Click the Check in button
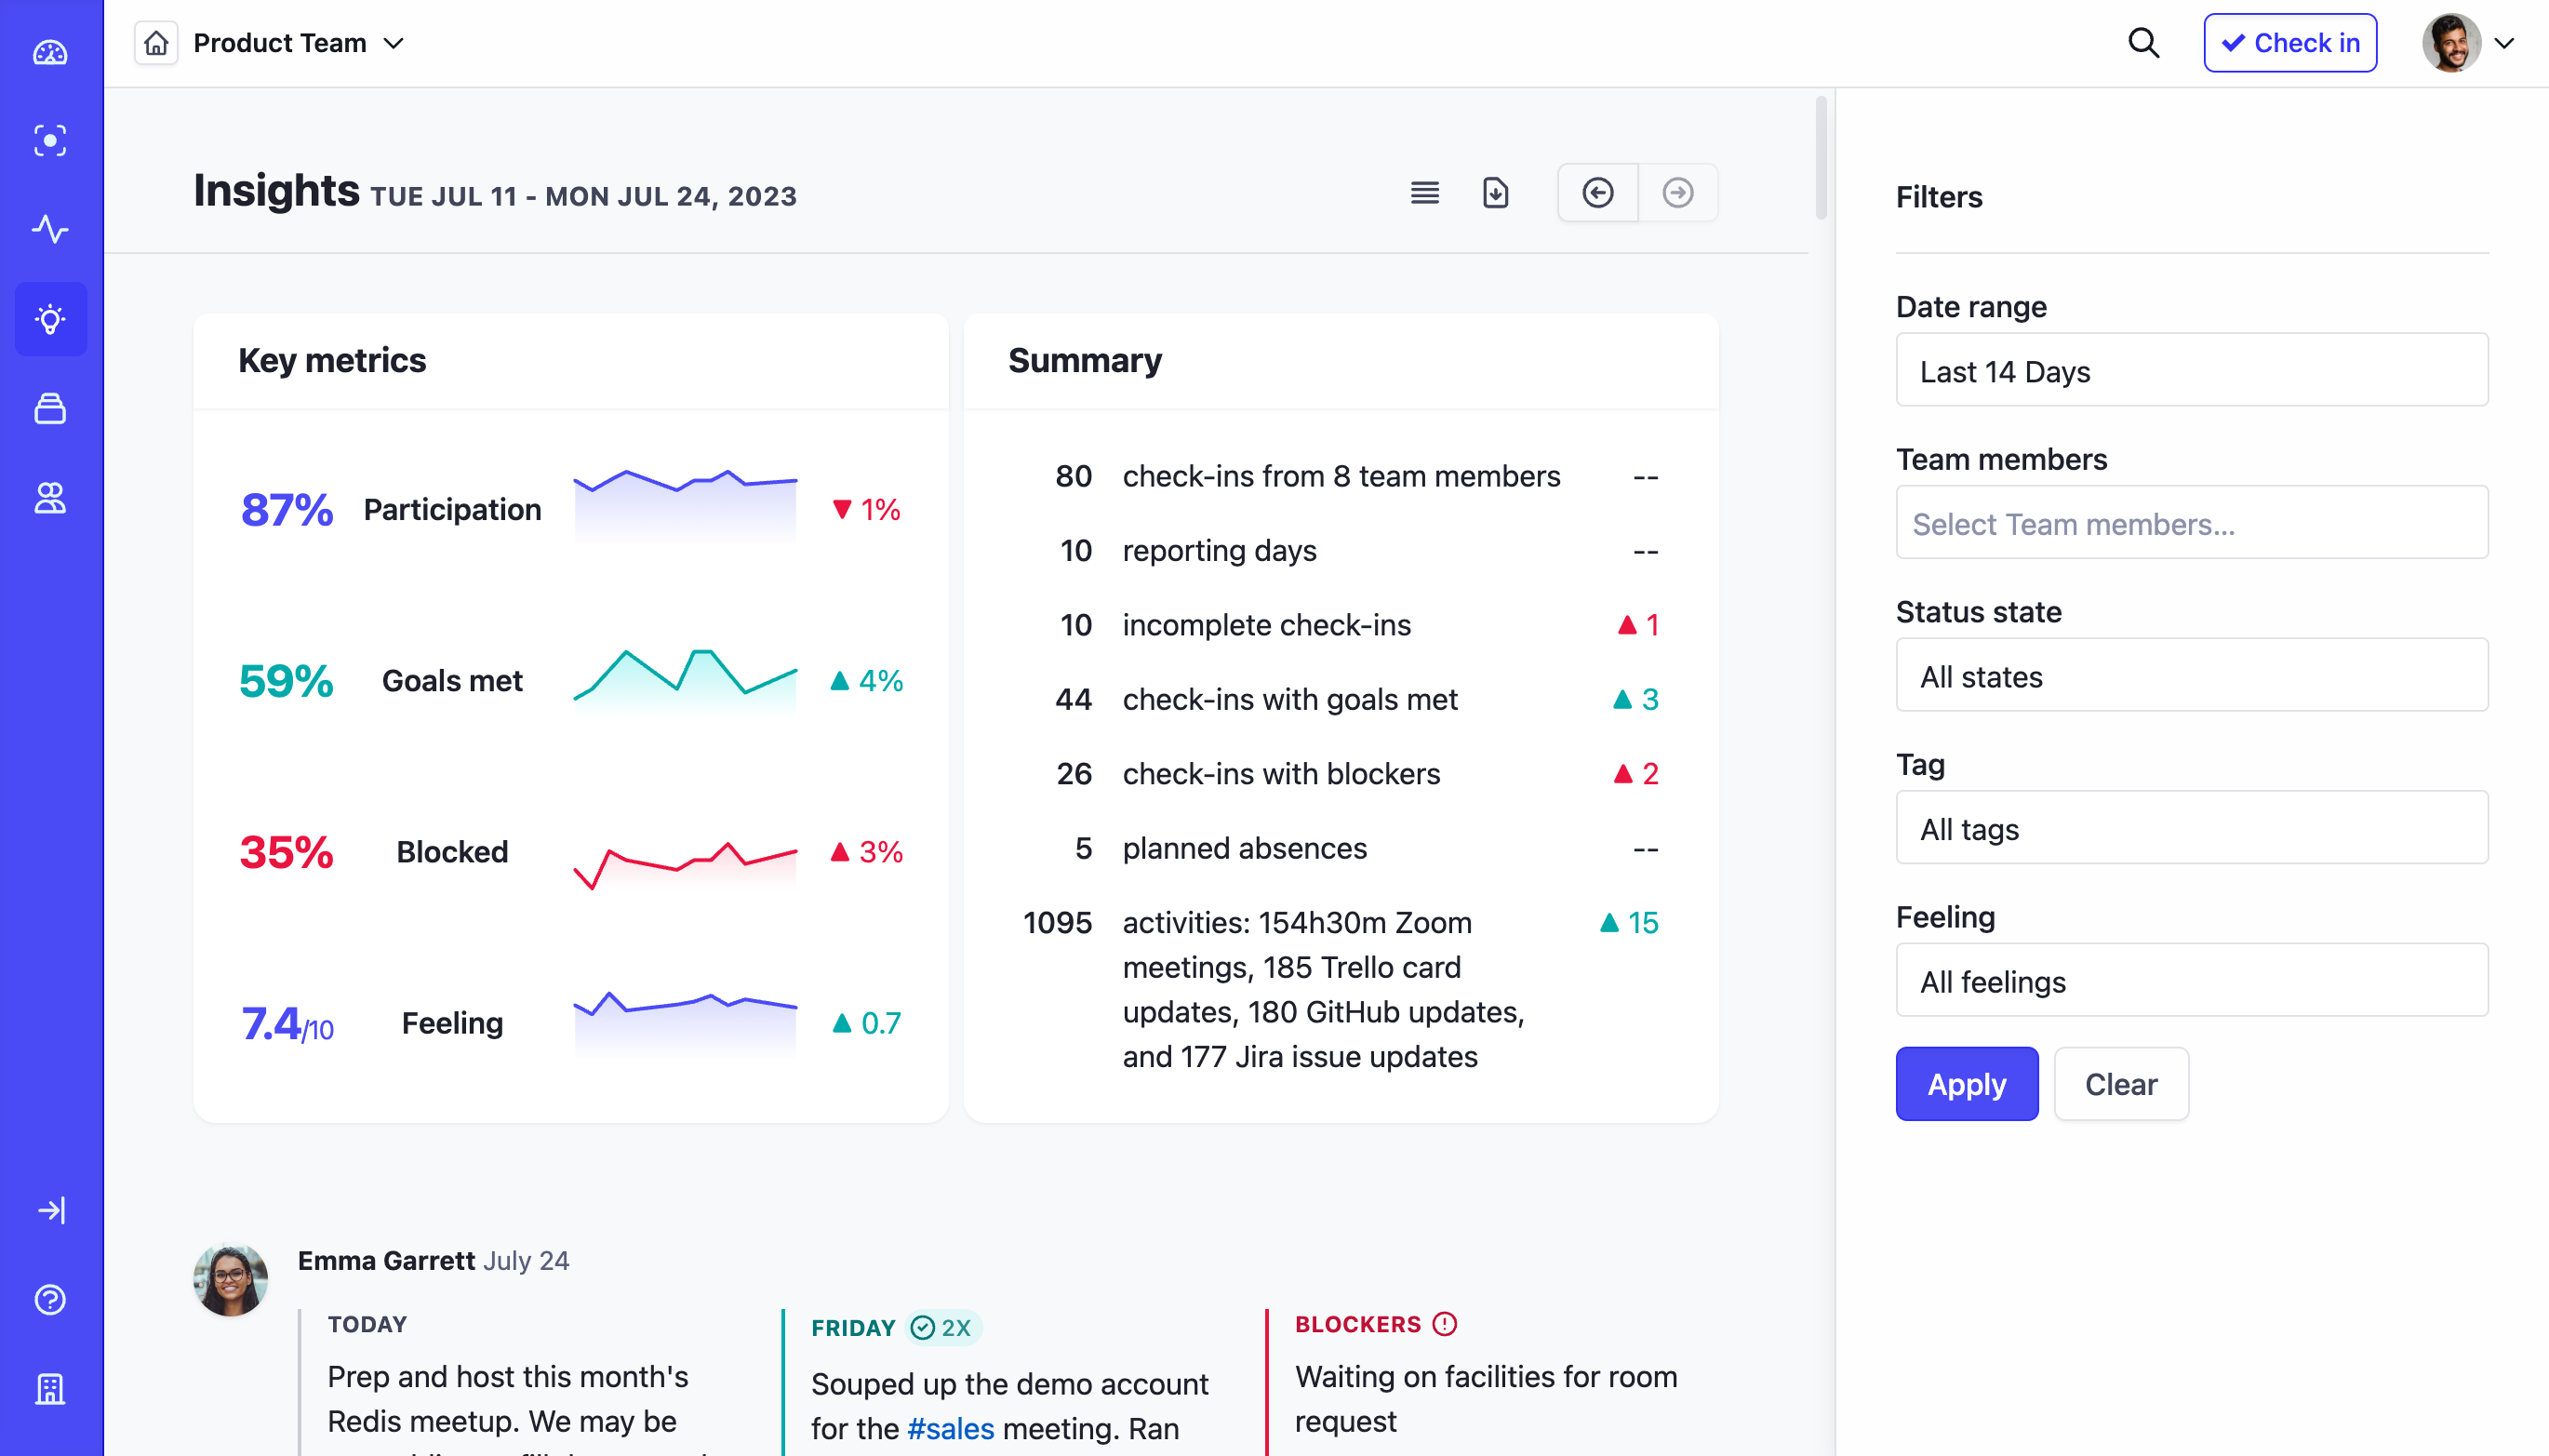Image resolution: width=2549 pixels, height=1456 pixels. tap(2290, 43)
